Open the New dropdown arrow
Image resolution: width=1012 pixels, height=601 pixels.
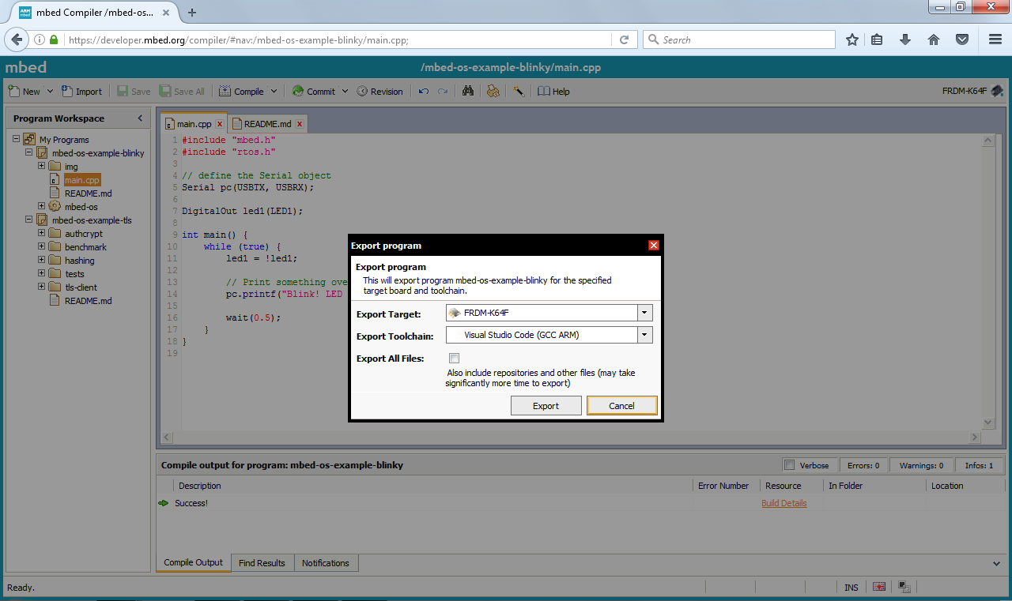coord(50,91)
